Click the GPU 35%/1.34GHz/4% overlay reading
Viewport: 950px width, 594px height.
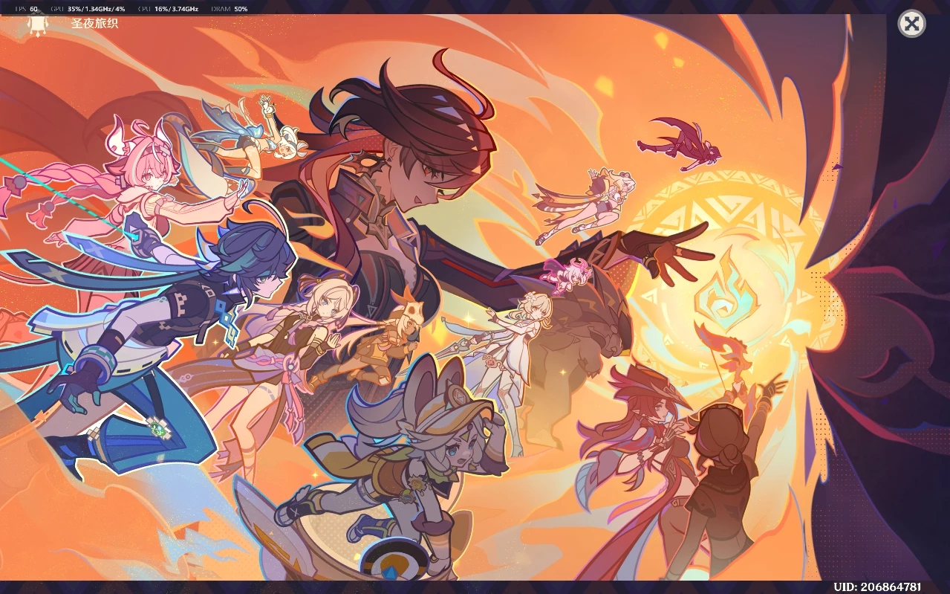point(88,9)
